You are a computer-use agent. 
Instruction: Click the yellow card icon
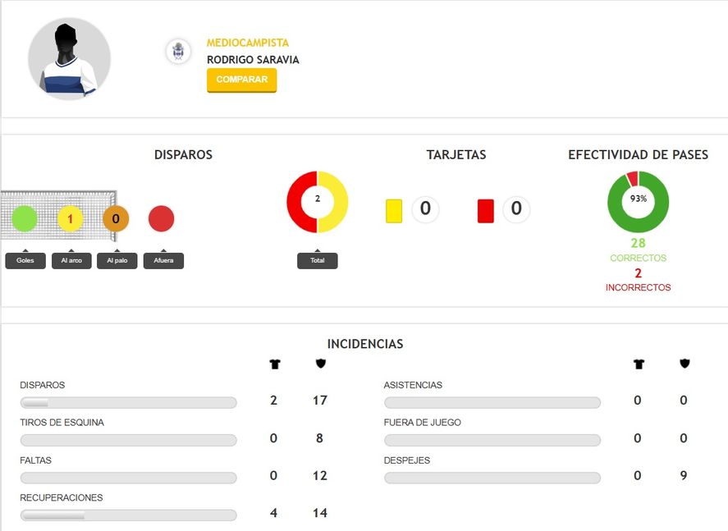[x=394, y=211]
